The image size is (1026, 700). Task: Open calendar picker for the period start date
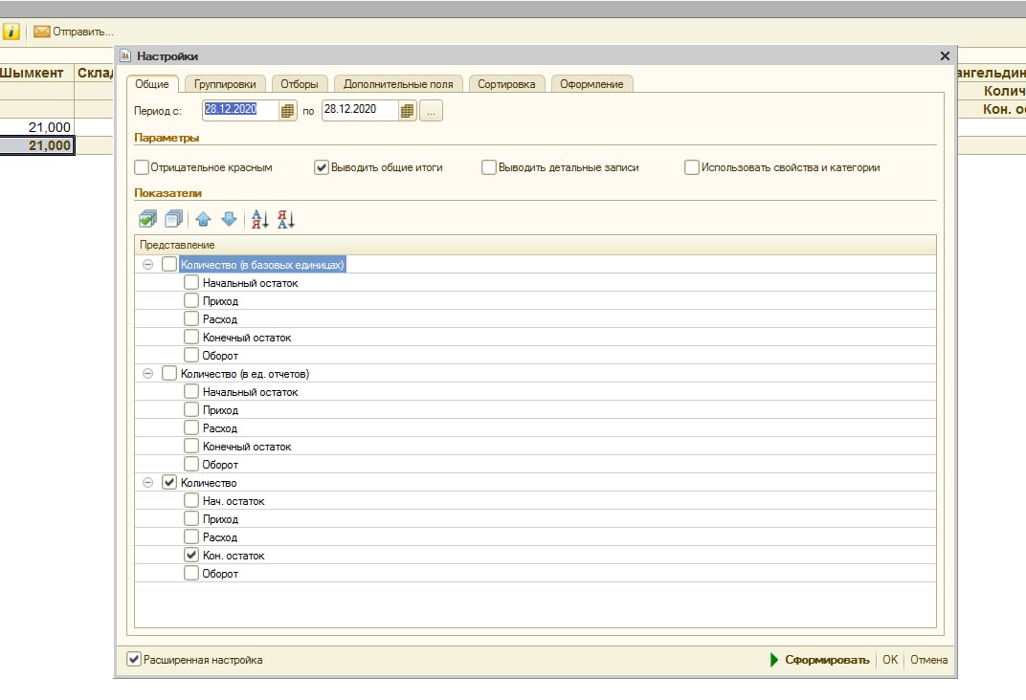(x=287, y=111)
